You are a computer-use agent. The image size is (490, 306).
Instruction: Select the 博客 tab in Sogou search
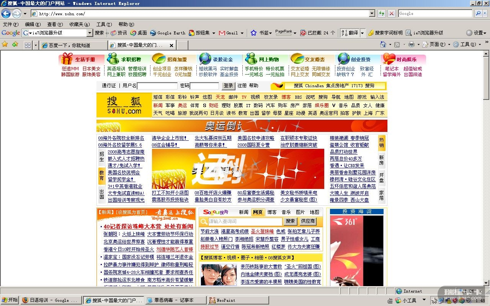pos(272,212)
